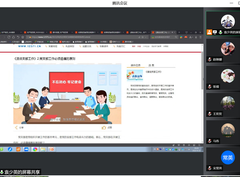
Task: Expand the scissors tool dropdown in toolbar
Action: click(x=193, y=37)
